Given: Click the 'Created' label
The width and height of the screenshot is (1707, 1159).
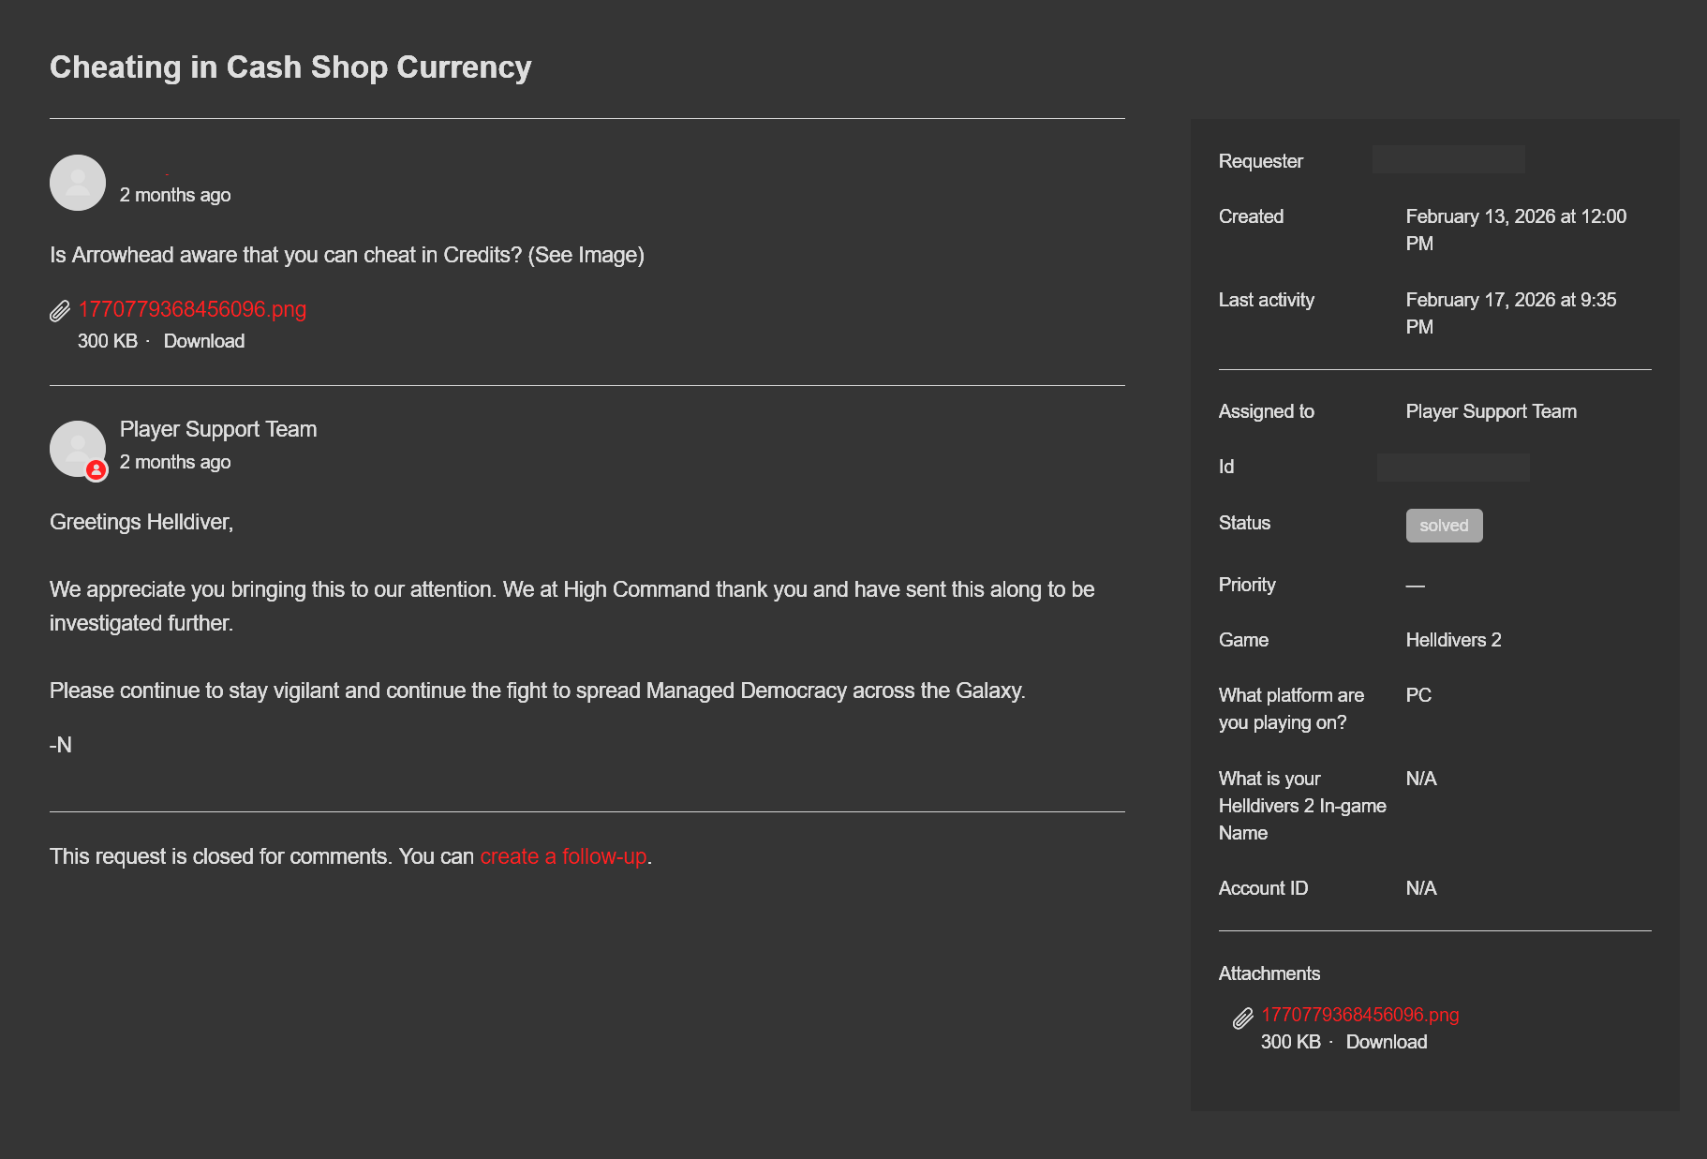Looking at the screenshot, I should point(1251,216).
